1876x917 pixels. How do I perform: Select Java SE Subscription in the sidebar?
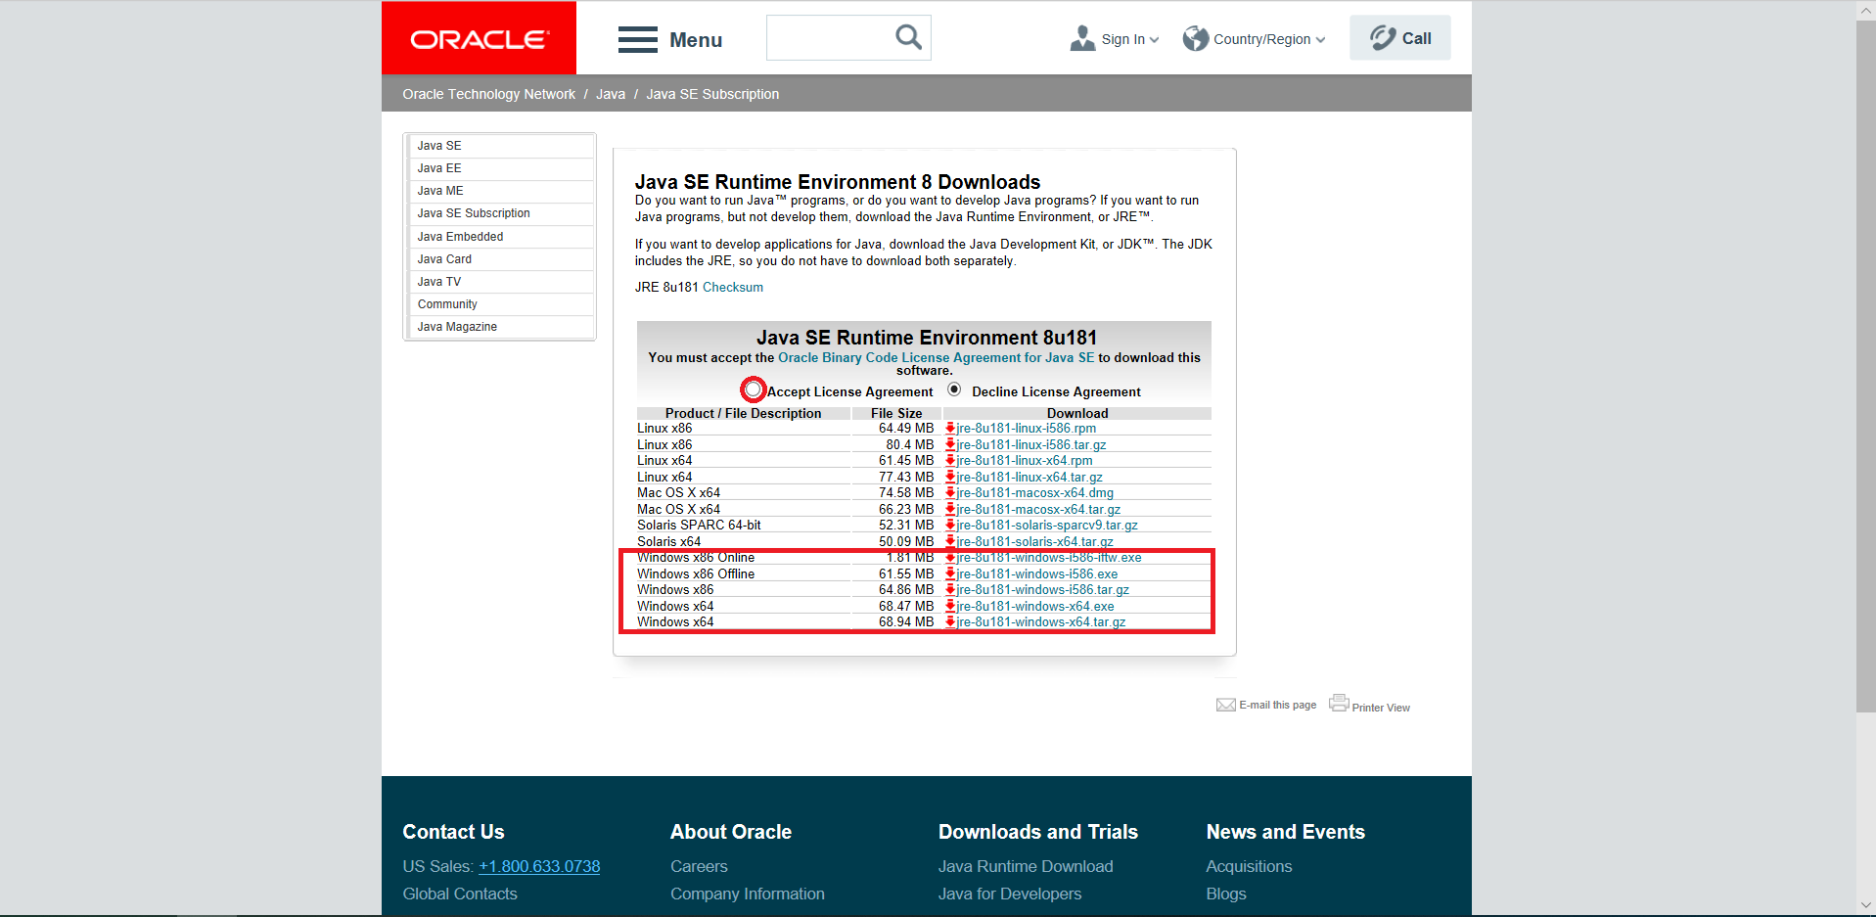474,213
